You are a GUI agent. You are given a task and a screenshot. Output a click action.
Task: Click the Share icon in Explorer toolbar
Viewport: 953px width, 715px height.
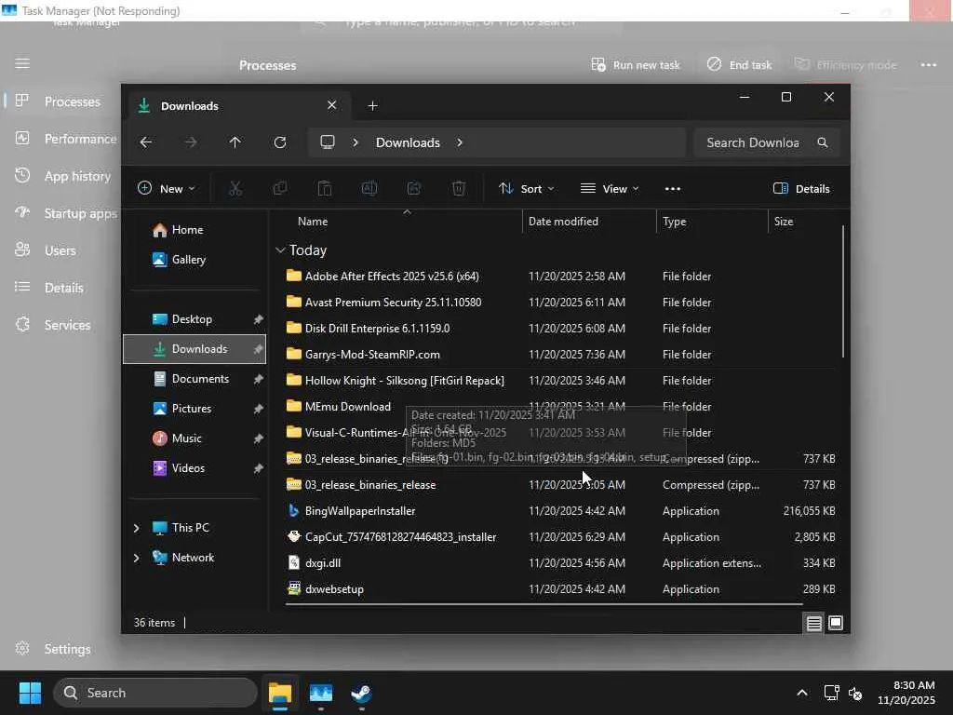point(414,188)
